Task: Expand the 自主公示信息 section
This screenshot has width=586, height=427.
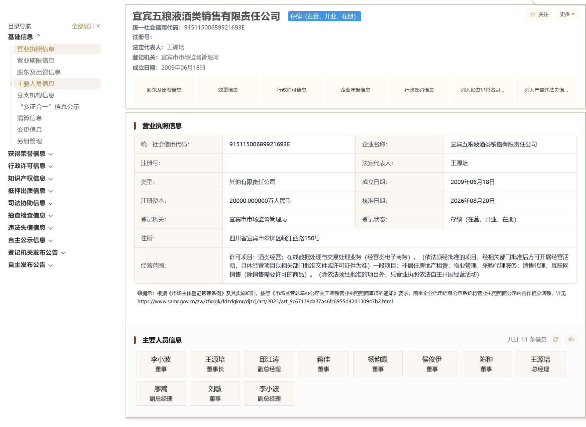Action: (31, 240)
